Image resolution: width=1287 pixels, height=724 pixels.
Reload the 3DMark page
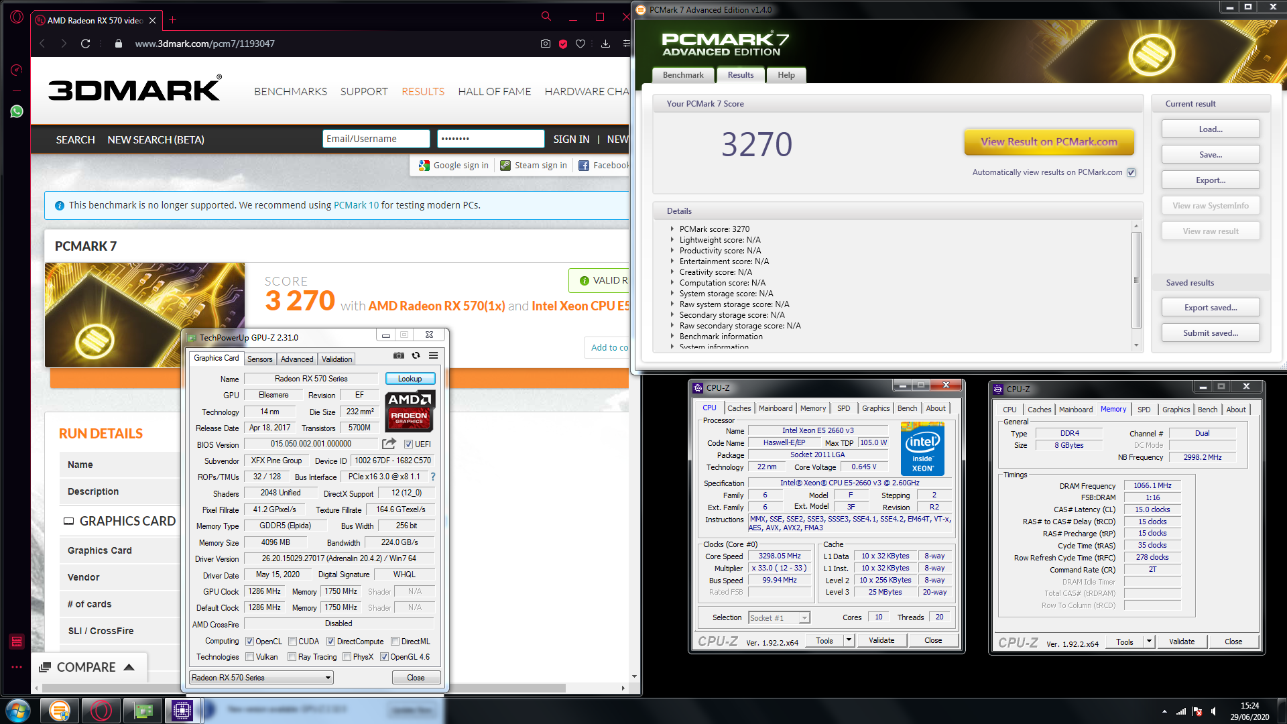pos(85,44)
